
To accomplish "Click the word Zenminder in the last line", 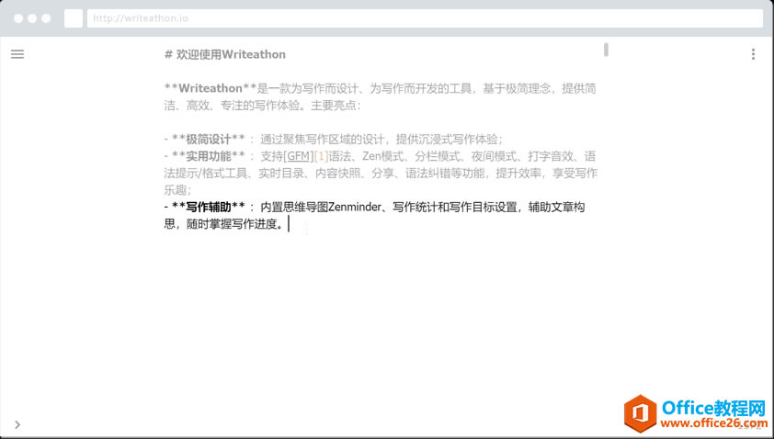I will coord(355,207).
